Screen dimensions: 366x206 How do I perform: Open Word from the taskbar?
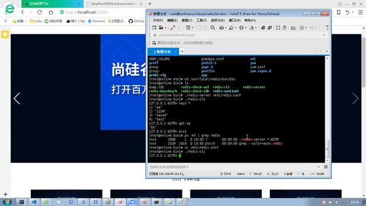(132, 202)
